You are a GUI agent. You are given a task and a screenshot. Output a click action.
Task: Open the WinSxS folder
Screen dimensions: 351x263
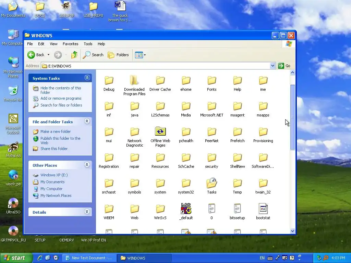click(160, 209)
